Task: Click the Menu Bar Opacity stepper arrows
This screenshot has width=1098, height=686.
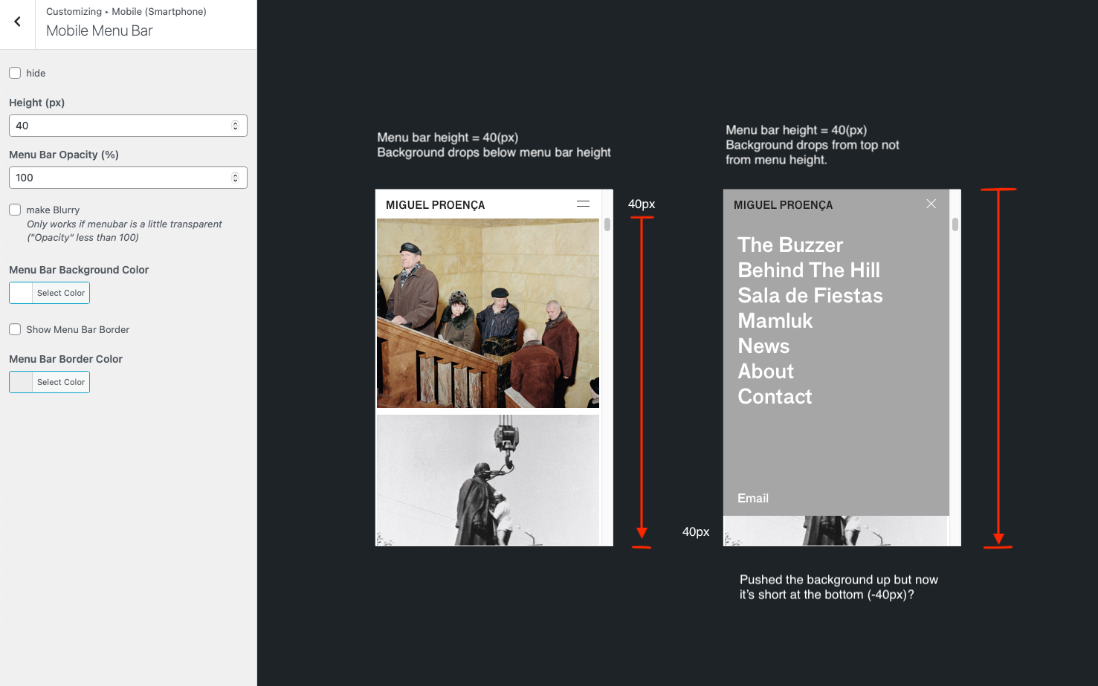Action: pyautogui.click(x=235, y=178)
